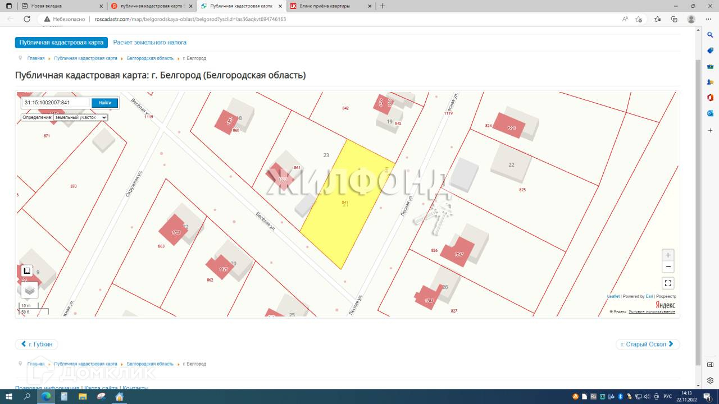
Task: Open the Leaflet attribution link
Action: [613, 296]
